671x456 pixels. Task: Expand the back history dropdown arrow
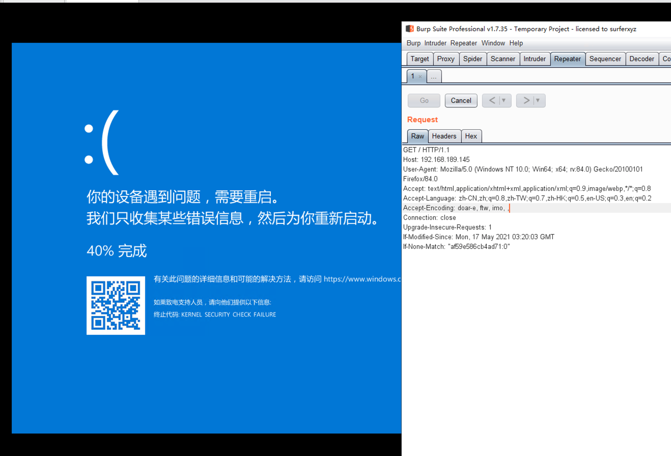click(505, 101)
